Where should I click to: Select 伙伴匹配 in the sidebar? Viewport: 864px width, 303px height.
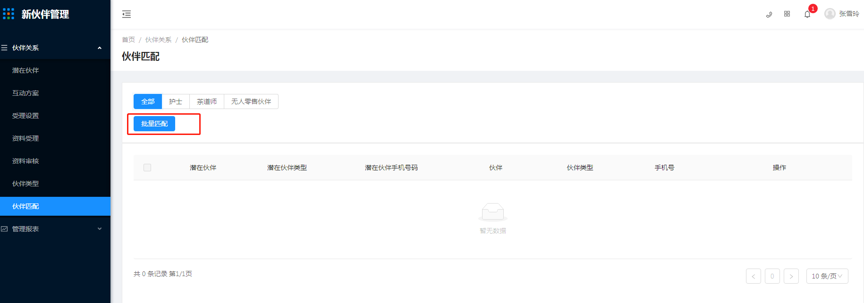pos(55,206)
